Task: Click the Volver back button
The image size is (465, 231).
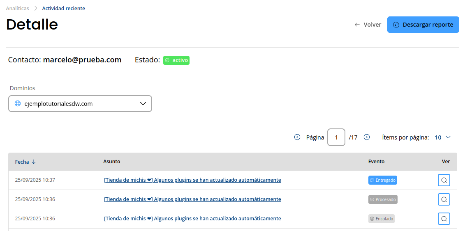Action: [x=368, y=25]
